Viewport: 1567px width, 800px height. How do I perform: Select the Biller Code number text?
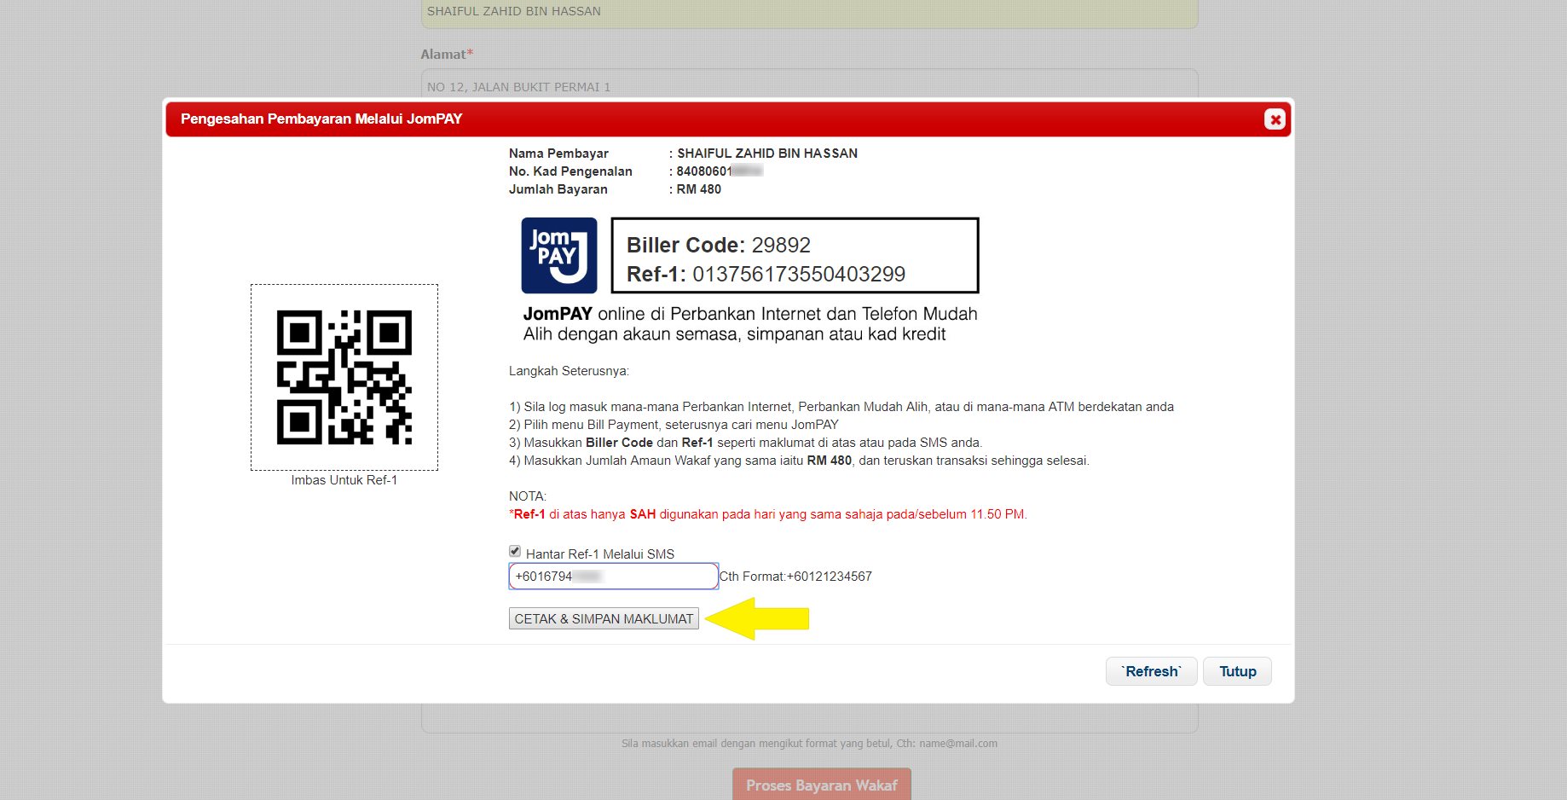point(780,246)
